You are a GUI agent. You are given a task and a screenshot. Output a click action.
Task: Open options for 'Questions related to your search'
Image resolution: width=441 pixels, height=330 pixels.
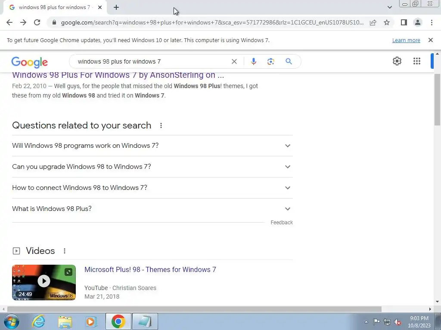(x=161, y=125)
